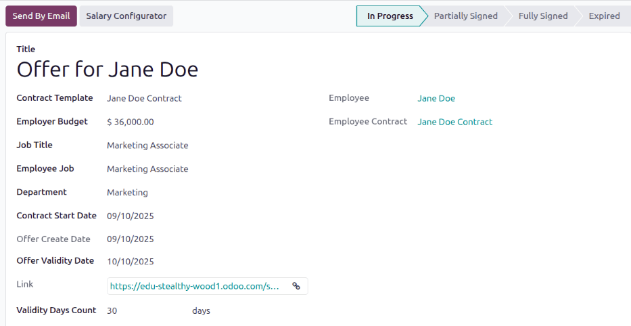This screenshot has height=326, width=631.
Task: Open the Salary Configurator
Action: (126, 16)
